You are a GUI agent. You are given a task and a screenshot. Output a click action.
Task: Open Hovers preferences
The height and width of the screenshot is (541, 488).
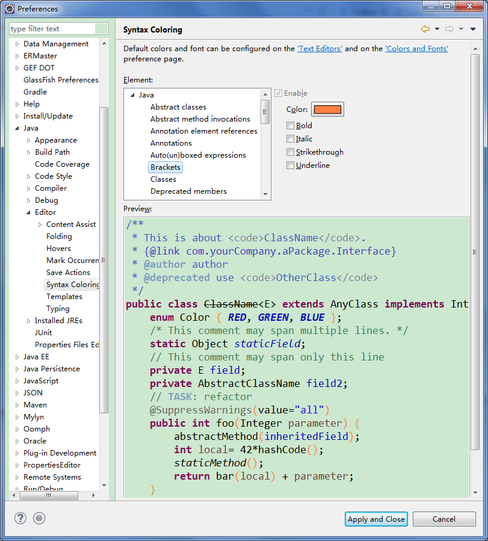click(x=58, y=249)
